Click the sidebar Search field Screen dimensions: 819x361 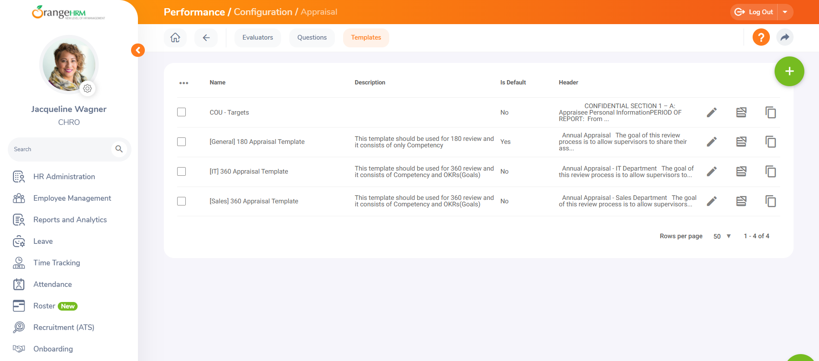pos(60,149)
